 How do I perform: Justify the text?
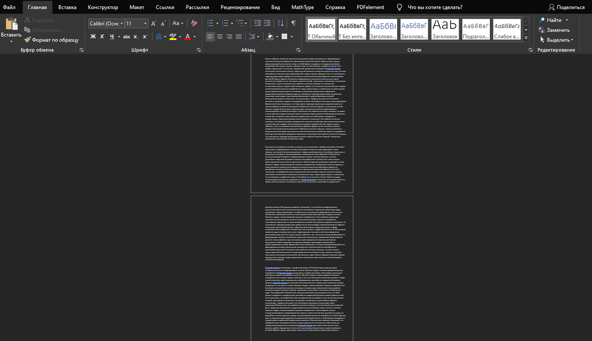(x=239, y=37)
